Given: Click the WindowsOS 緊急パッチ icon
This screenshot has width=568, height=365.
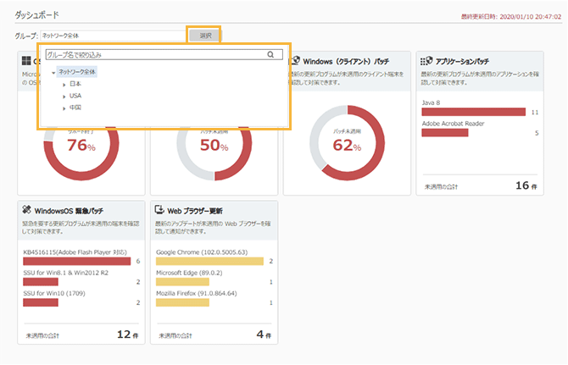Looking at the screenshot, I should click(27, 208).
